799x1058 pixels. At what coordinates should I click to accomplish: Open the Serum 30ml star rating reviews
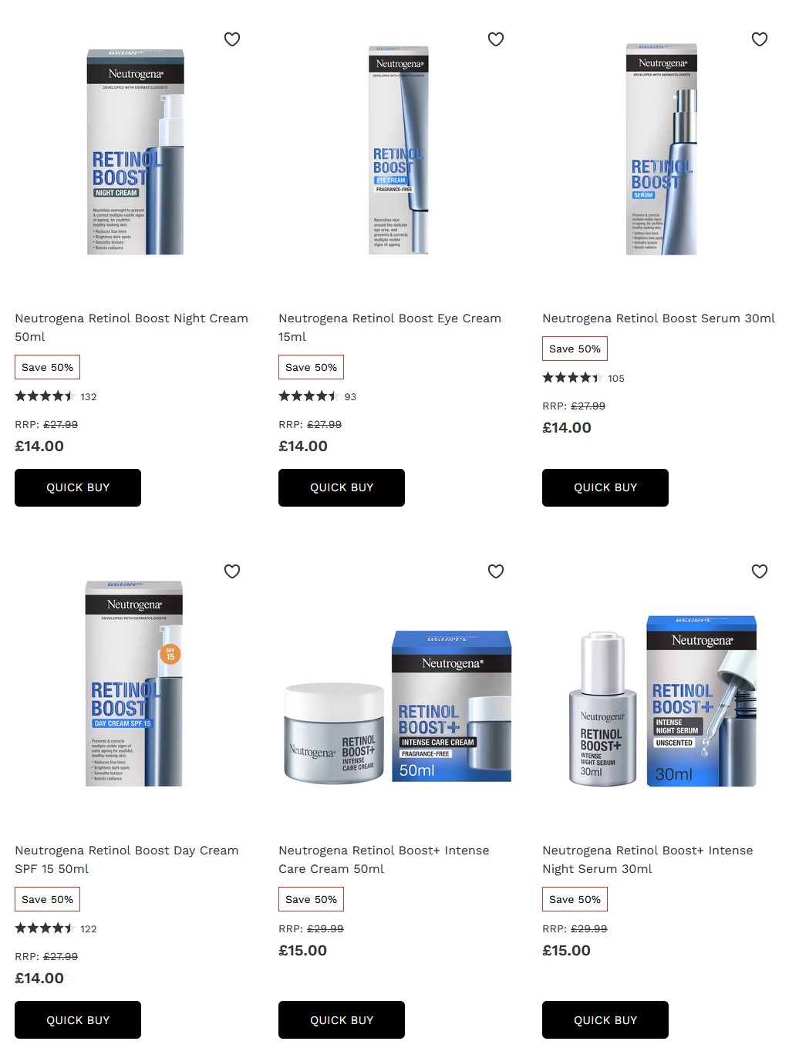click(583, 378)
